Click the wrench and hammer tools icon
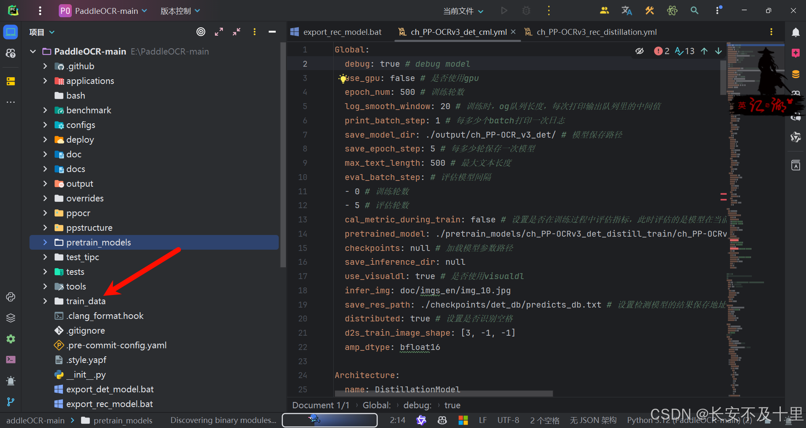 (x=649, y=11)
